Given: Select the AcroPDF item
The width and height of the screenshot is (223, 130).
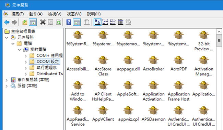Looking at the screenshot, I should [178, 64].
